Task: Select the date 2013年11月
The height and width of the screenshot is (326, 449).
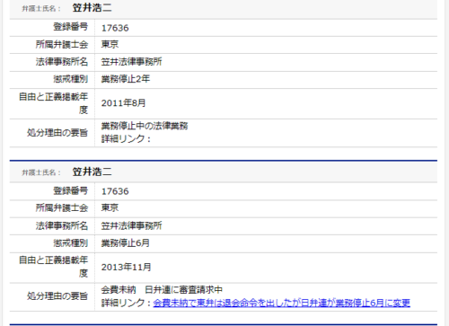Action: [x=126, y=267]
